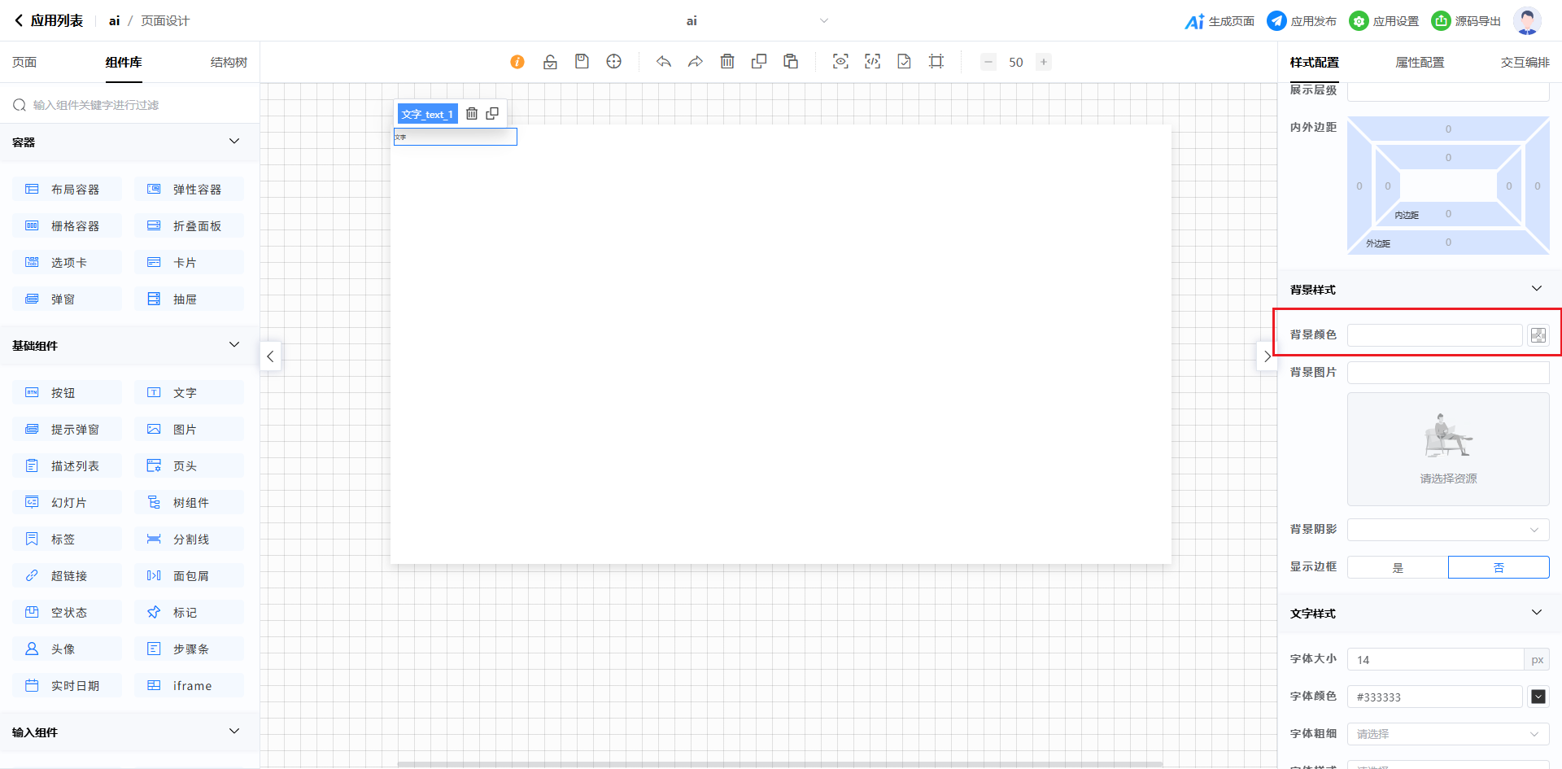Viewport: 1562px width, 769px height.
Task: Select 否 for 显示边框
Action: tap(1499, 567)
